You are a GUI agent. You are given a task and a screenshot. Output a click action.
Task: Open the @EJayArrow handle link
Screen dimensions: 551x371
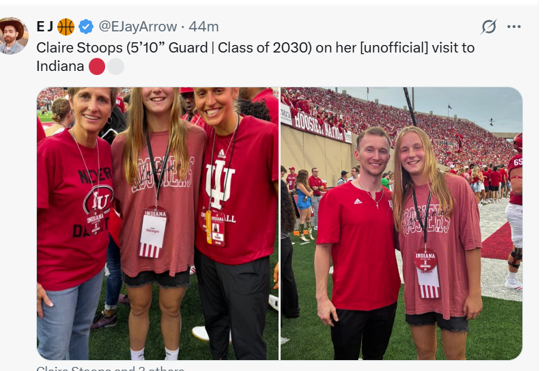point(138,27)
